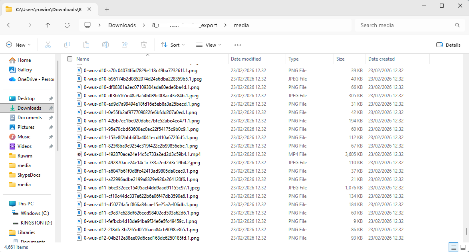The image size is (469, 252).
Task: Add a new tab with plus icon
Action: click(107, 9)
